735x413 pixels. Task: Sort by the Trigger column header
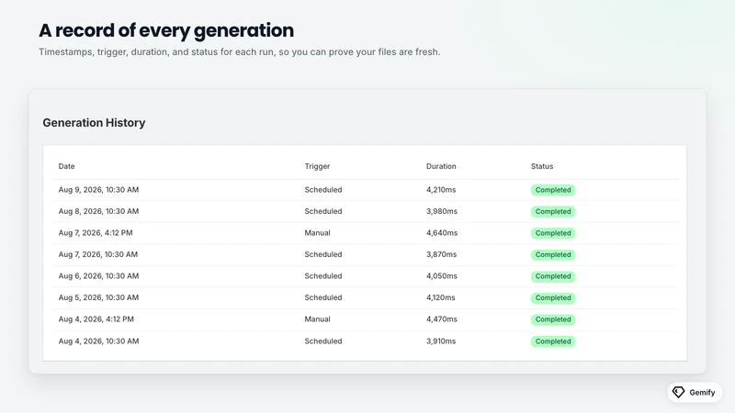click(317, 166)
